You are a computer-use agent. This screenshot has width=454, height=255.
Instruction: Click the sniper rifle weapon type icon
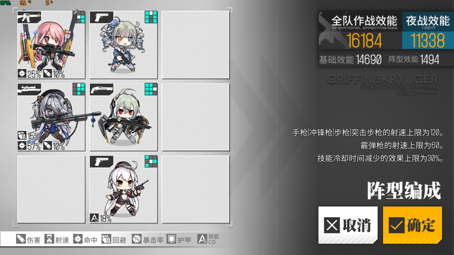[x=29, y=90]
